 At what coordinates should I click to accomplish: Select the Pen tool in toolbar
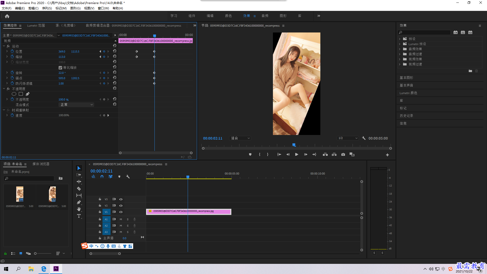79,202
